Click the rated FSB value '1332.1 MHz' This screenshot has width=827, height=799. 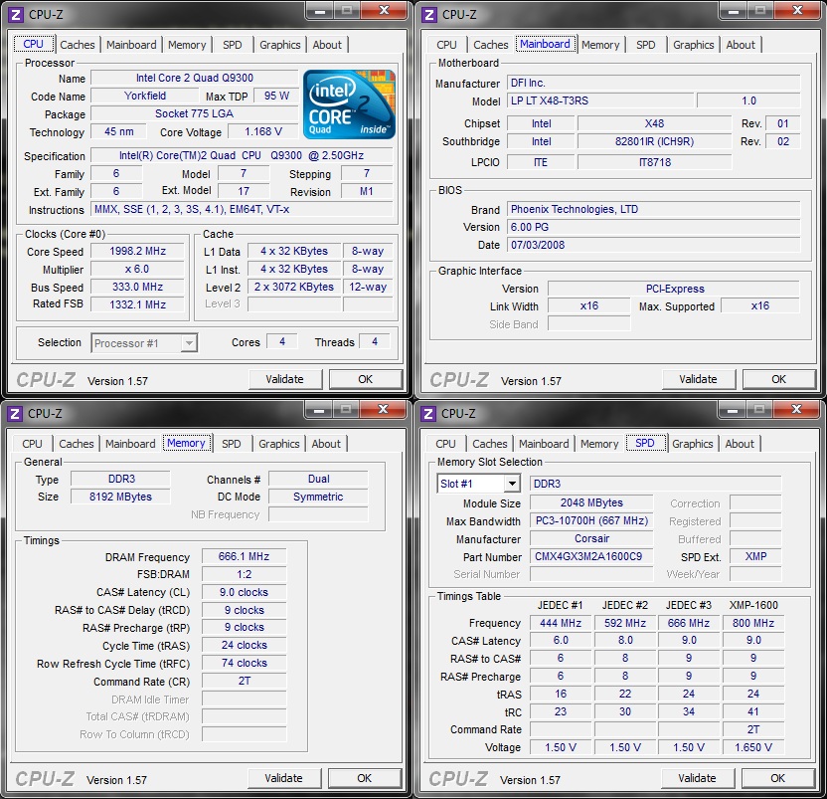click(x=137, y=304)
